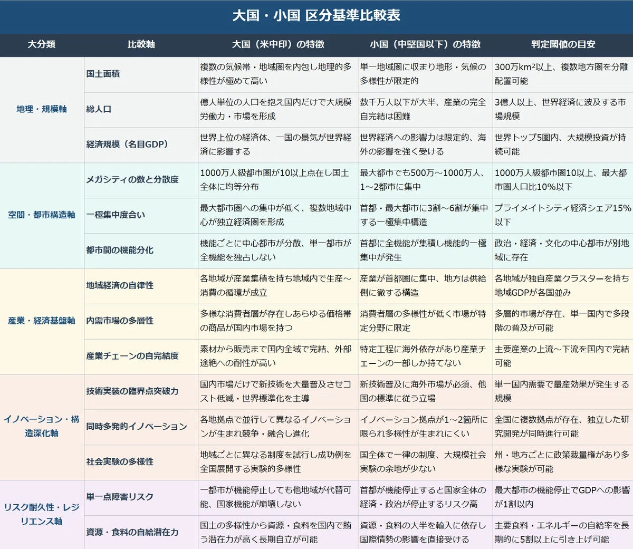Click the 内需市場の多層性 row label
This screenshot has height=549, width=633.
tap(120, 321)
